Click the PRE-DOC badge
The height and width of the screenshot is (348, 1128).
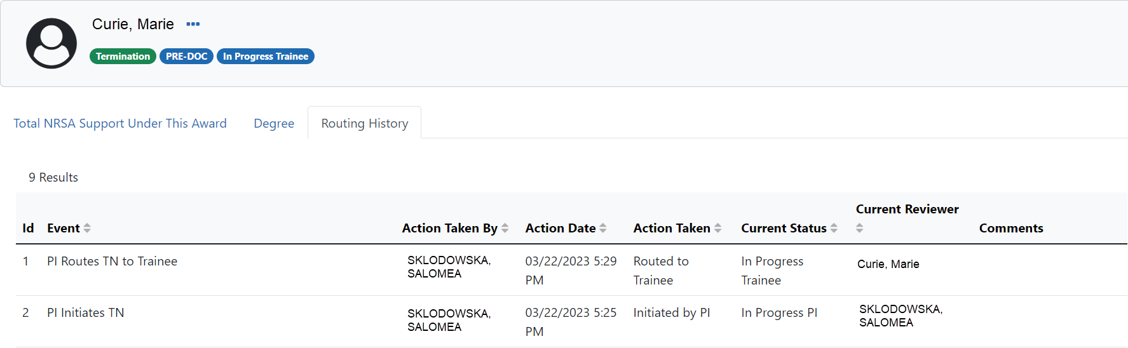coord(186,57)
